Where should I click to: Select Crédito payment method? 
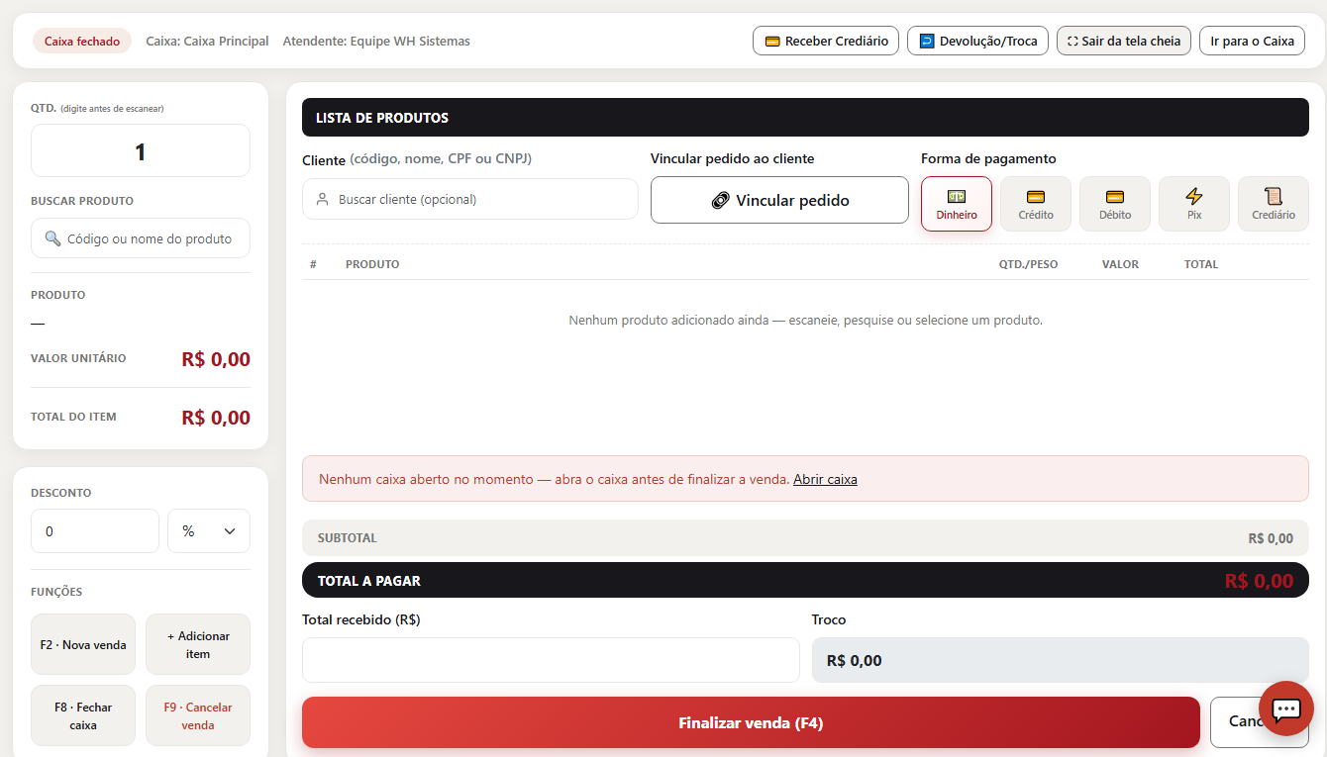[x=1036, y=204]
